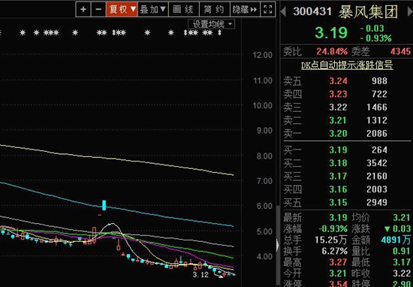413x287 pixels.
Task: Click 委差 value 4345
Action: pos(400,51)
